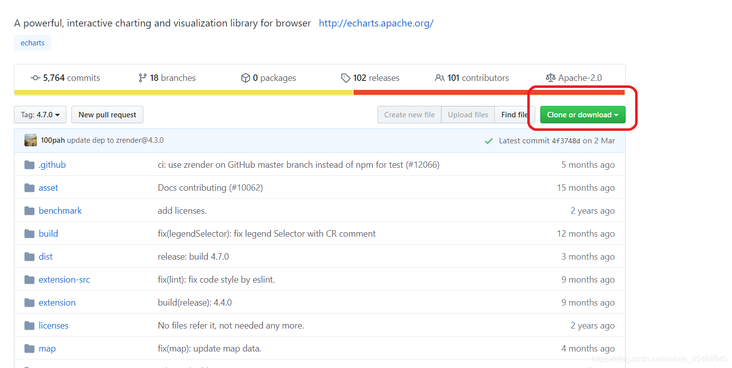Click the benchmark folder icon

point(29,211)
